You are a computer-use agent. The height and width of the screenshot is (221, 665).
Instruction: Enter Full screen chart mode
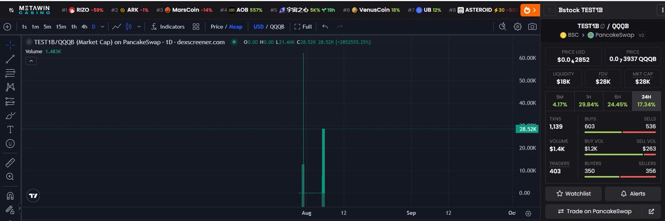pyautogui.click(x=303, y=27)
